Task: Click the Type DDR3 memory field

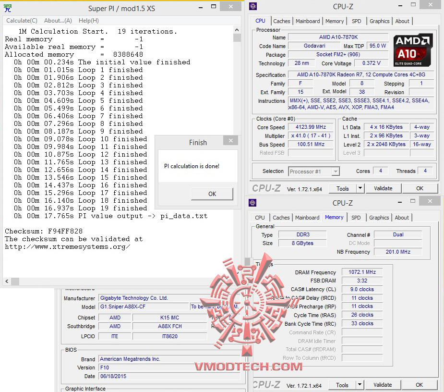Action: [x=303, y=234]
